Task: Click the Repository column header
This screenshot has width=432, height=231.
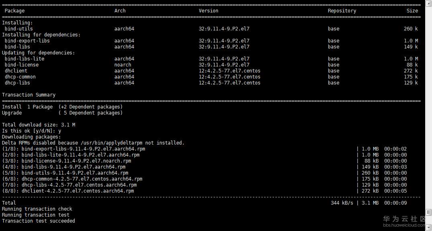Action: (x=342, y=11)
